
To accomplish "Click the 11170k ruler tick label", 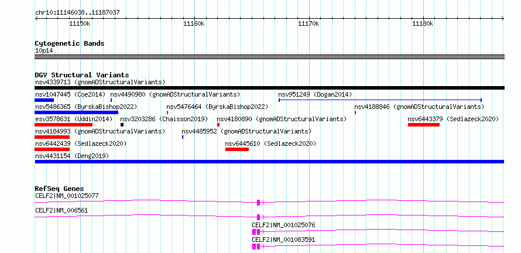I will (x=309, y=24).
